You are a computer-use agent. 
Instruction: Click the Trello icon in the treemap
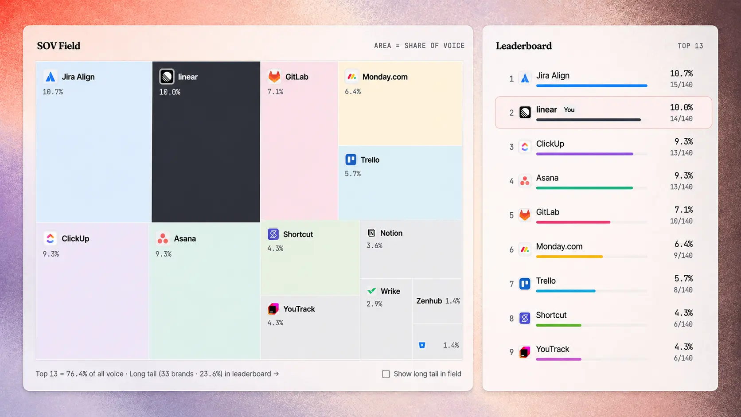click(351, 160)
